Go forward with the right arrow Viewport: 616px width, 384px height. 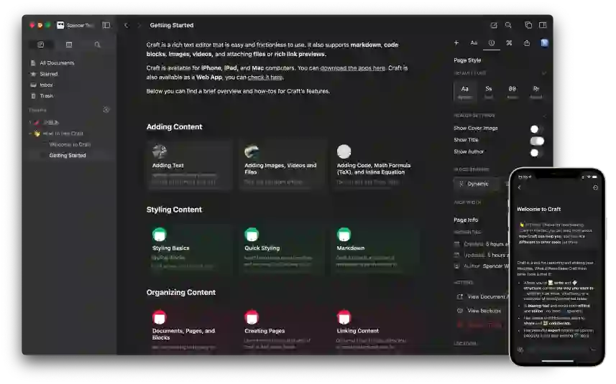(139, 25)
